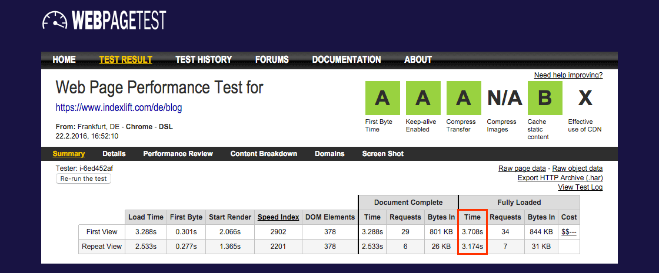Open the Performance Review tab

[178, 154]
